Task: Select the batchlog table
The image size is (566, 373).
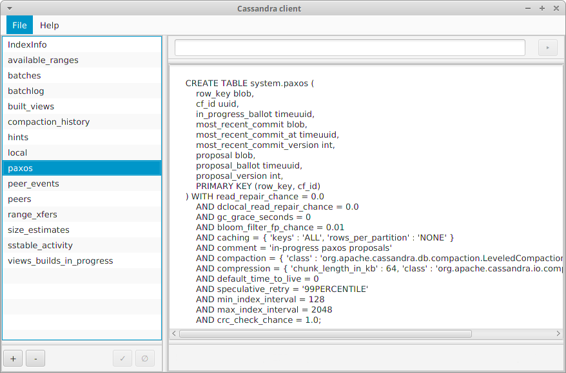Action: click(x=82, y=91)
